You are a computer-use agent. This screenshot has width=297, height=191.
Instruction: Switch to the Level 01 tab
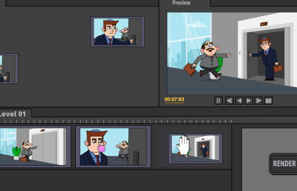point(14,114)
